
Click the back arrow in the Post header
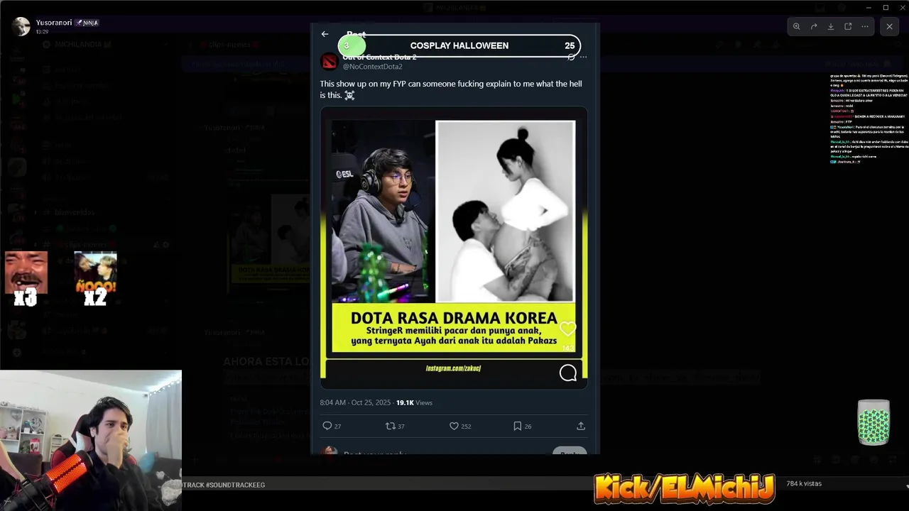click(x=325, y=34)
